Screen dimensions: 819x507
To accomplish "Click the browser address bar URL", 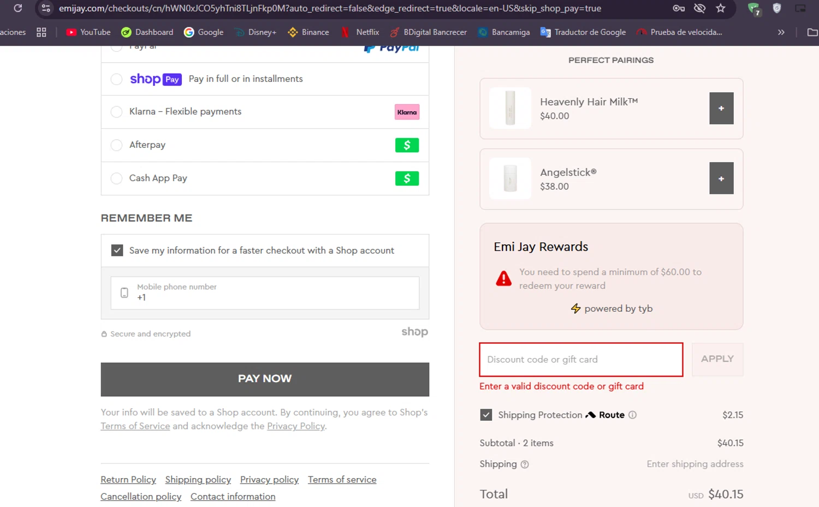I will click(x=330, y=8).
